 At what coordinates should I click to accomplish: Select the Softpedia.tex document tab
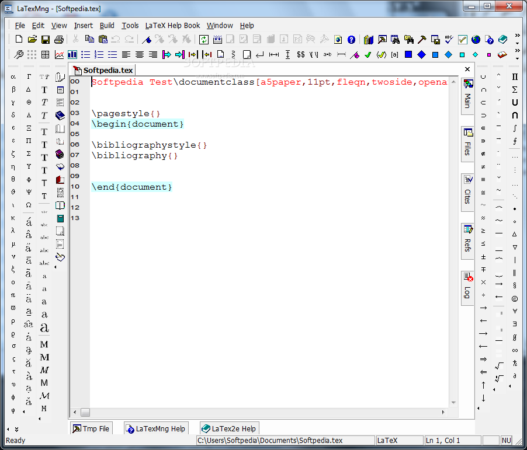pos(103,70)
